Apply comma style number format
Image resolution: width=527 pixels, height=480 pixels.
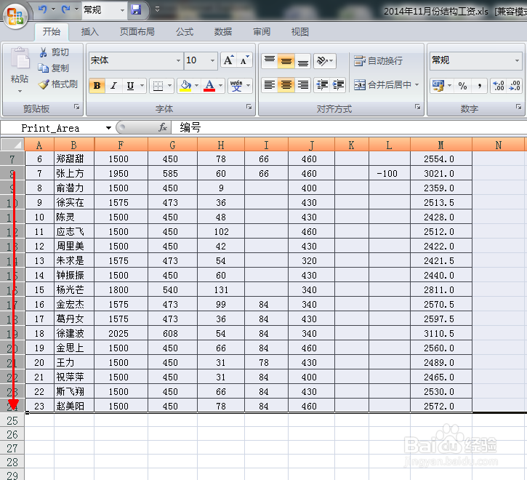480,86
